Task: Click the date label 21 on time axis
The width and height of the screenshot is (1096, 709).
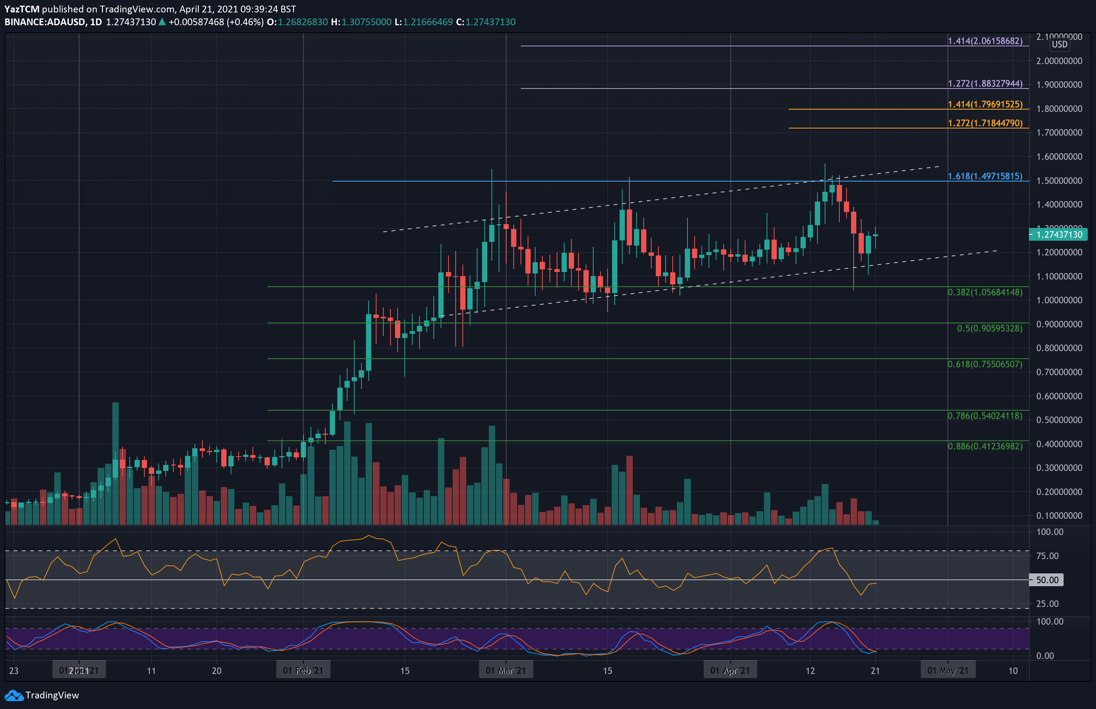Action: 875,671
